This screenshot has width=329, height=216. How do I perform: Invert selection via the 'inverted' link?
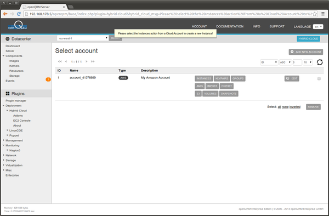[x=295, y=107]
